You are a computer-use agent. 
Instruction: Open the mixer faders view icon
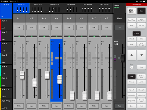[x=131, y=11]
